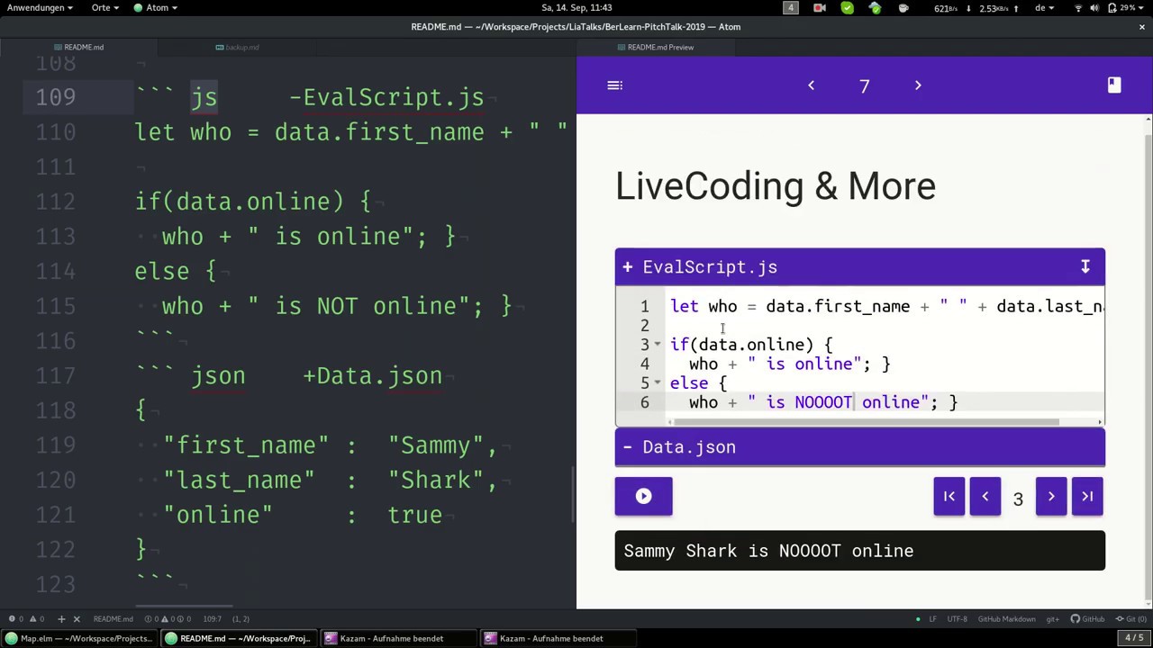Open the Anwendungen menu
1153x648 pixels.
[x=40, y=7]
